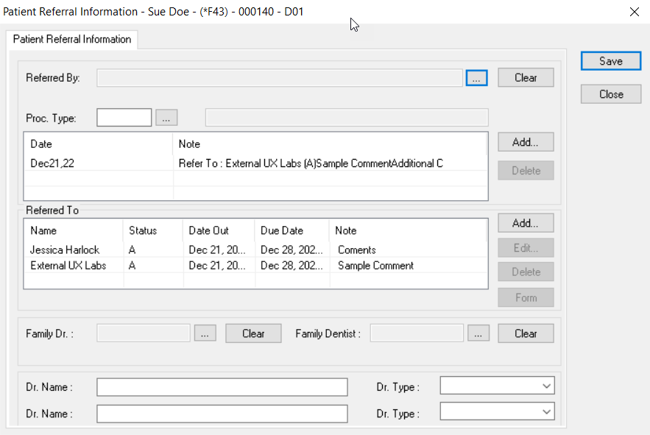Open the Family Dentist browse button
650x435 pixels.
(478, 333)
